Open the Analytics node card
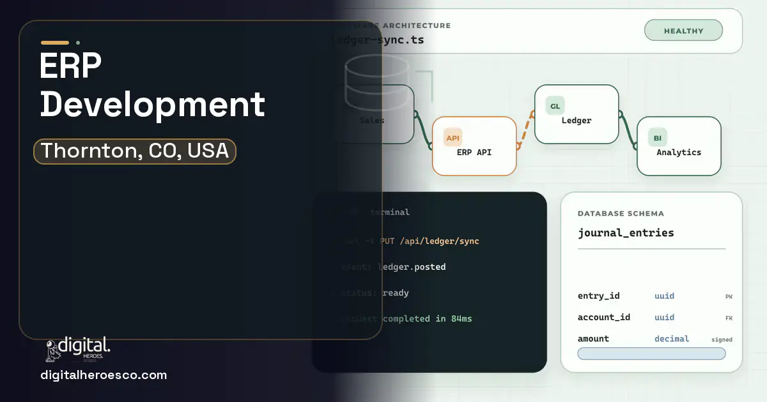 [x=679, y=146]
